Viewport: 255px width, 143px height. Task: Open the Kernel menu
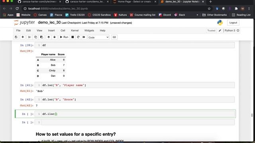click(75, 31)
